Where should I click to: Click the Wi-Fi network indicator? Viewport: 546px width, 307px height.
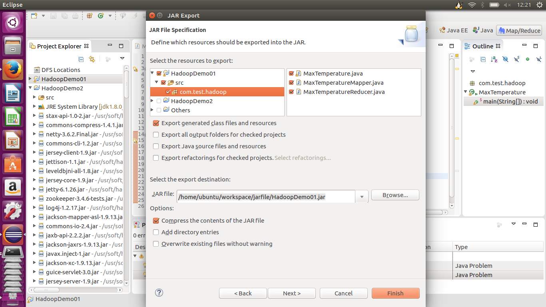click(x=472, y=5)
